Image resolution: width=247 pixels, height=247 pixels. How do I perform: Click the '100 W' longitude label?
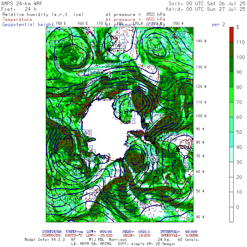(x=201, y=116)
